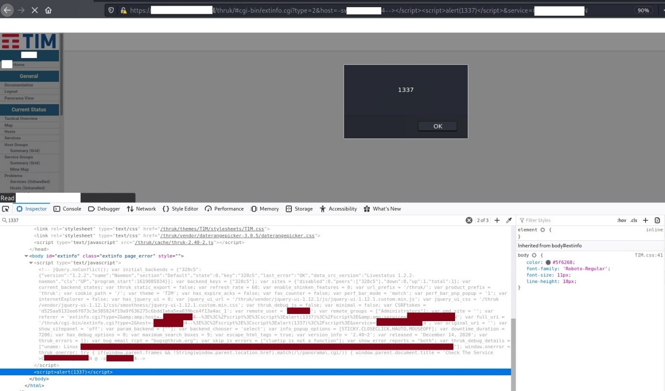Click the 'Roboto-Regular' font-family value
Viewport: 665px width, 391px height.
point(585,269)
